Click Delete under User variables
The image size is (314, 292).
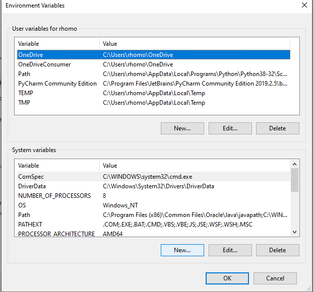[278, 128]
